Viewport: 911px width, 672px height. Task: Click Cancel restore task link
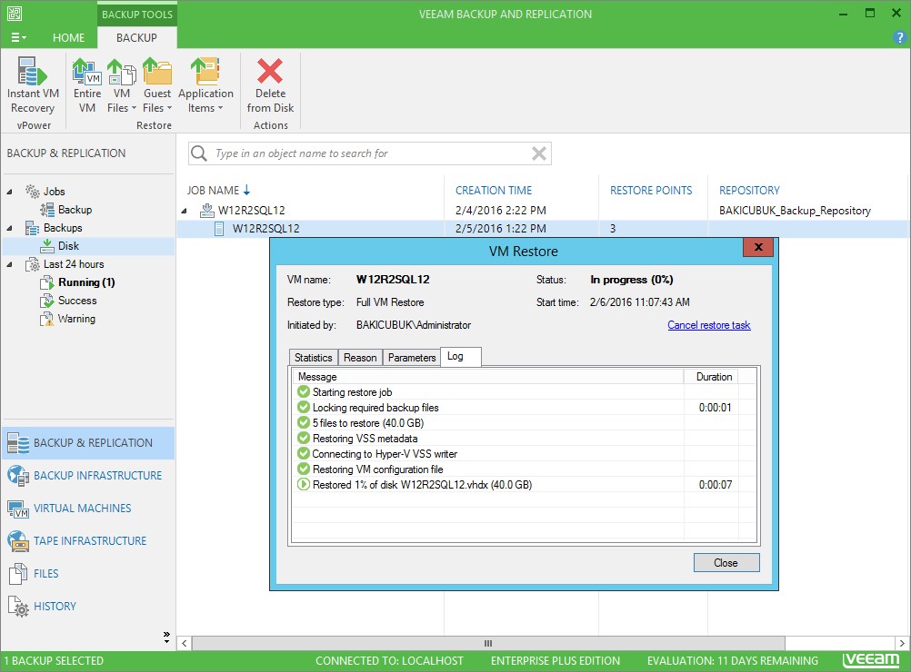point(709,325)
